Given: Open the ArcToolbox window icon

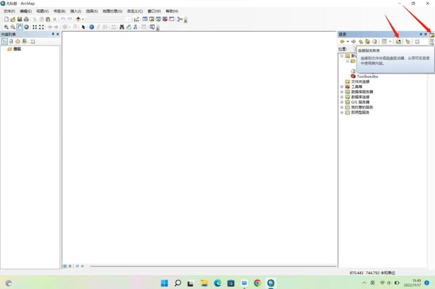Looking at the screenshot, I should [x=165, y=19].
